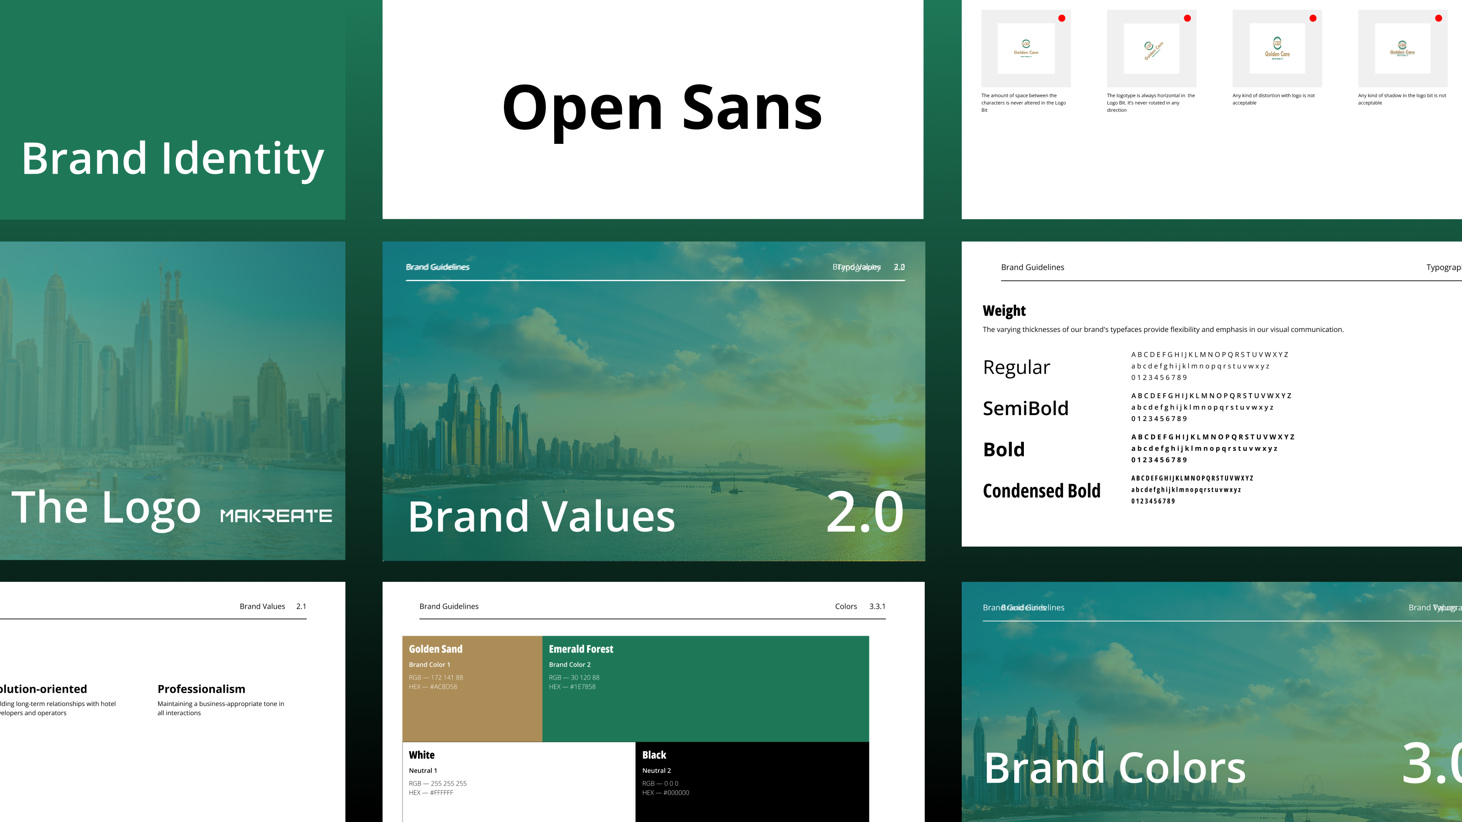The image size is (1462, 822).
Task: Select the Open Sans typography slide
Action: 653,110
